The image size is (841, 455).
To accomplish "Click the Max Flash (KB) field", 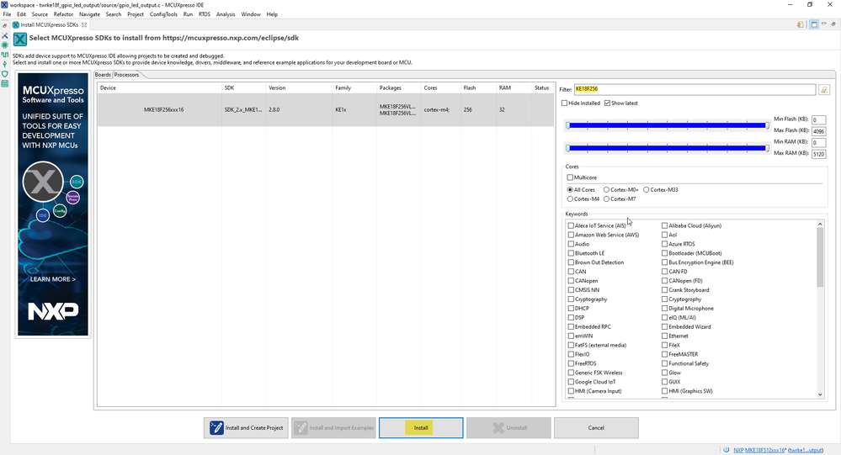I will click(x=818, y=131).
